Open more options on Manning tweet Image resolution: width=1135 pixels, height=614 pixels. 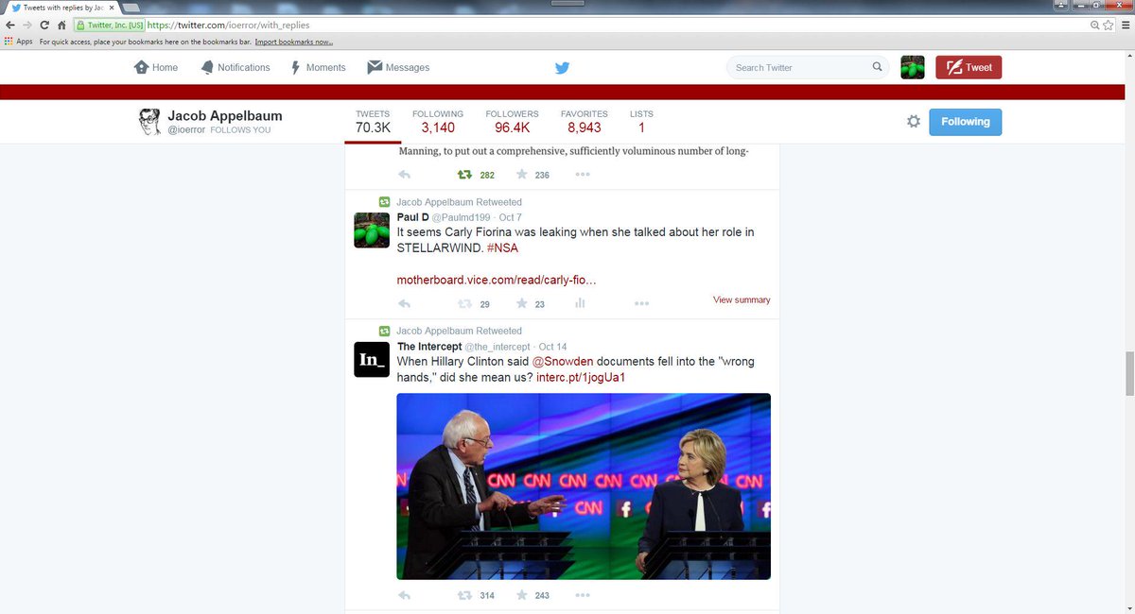(583, 175)
